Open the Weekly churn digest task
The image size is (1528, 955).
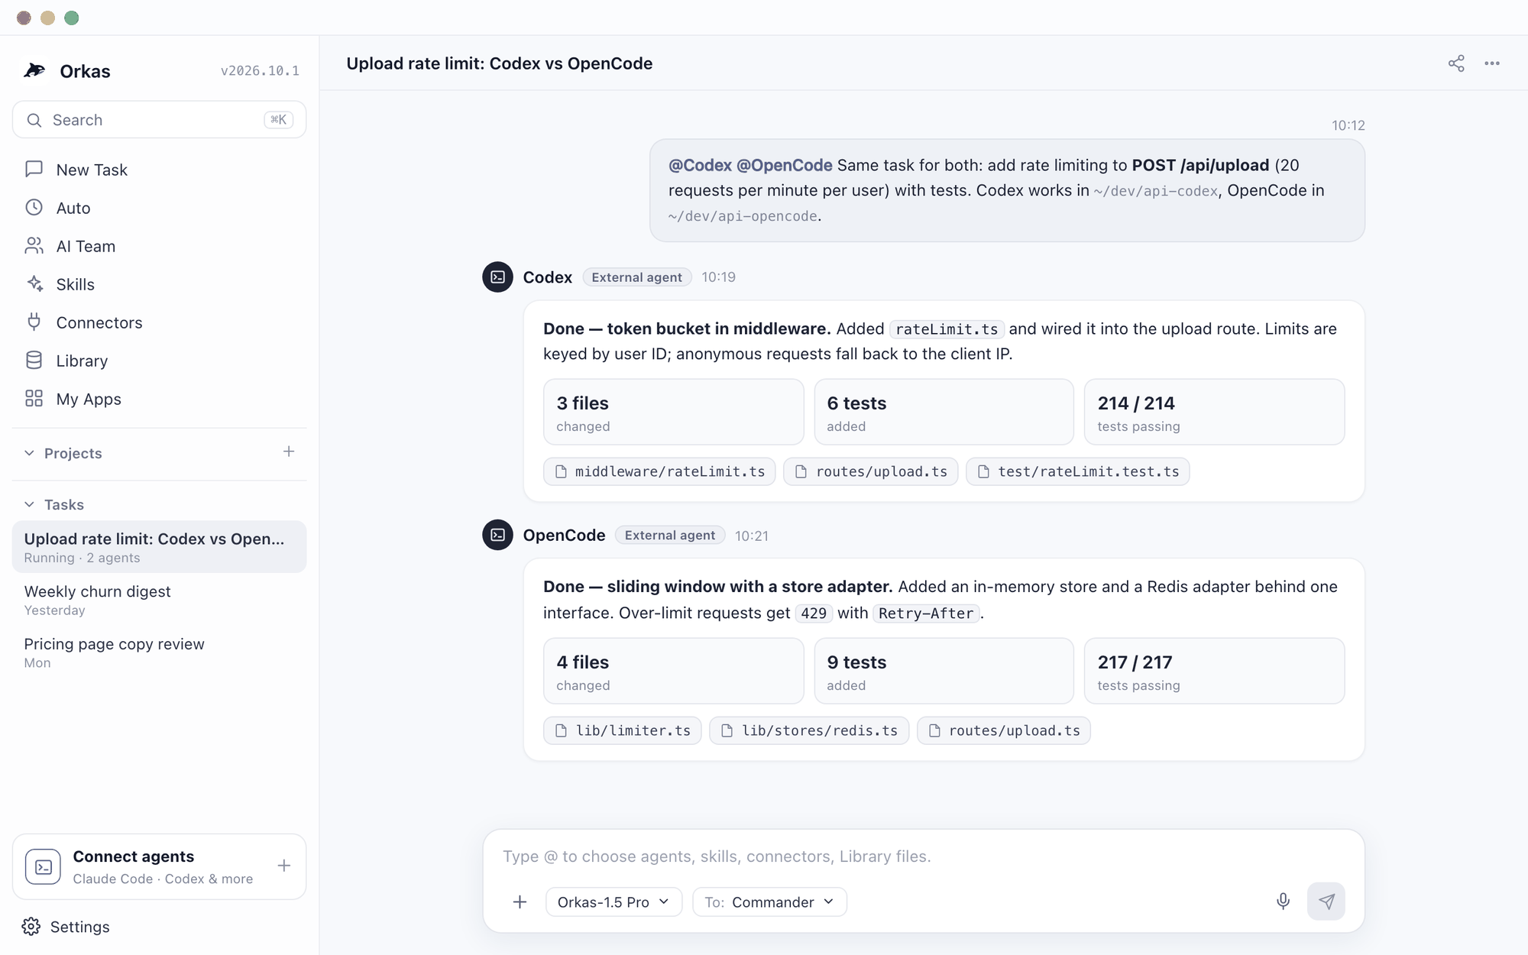(x=159, y=600)
